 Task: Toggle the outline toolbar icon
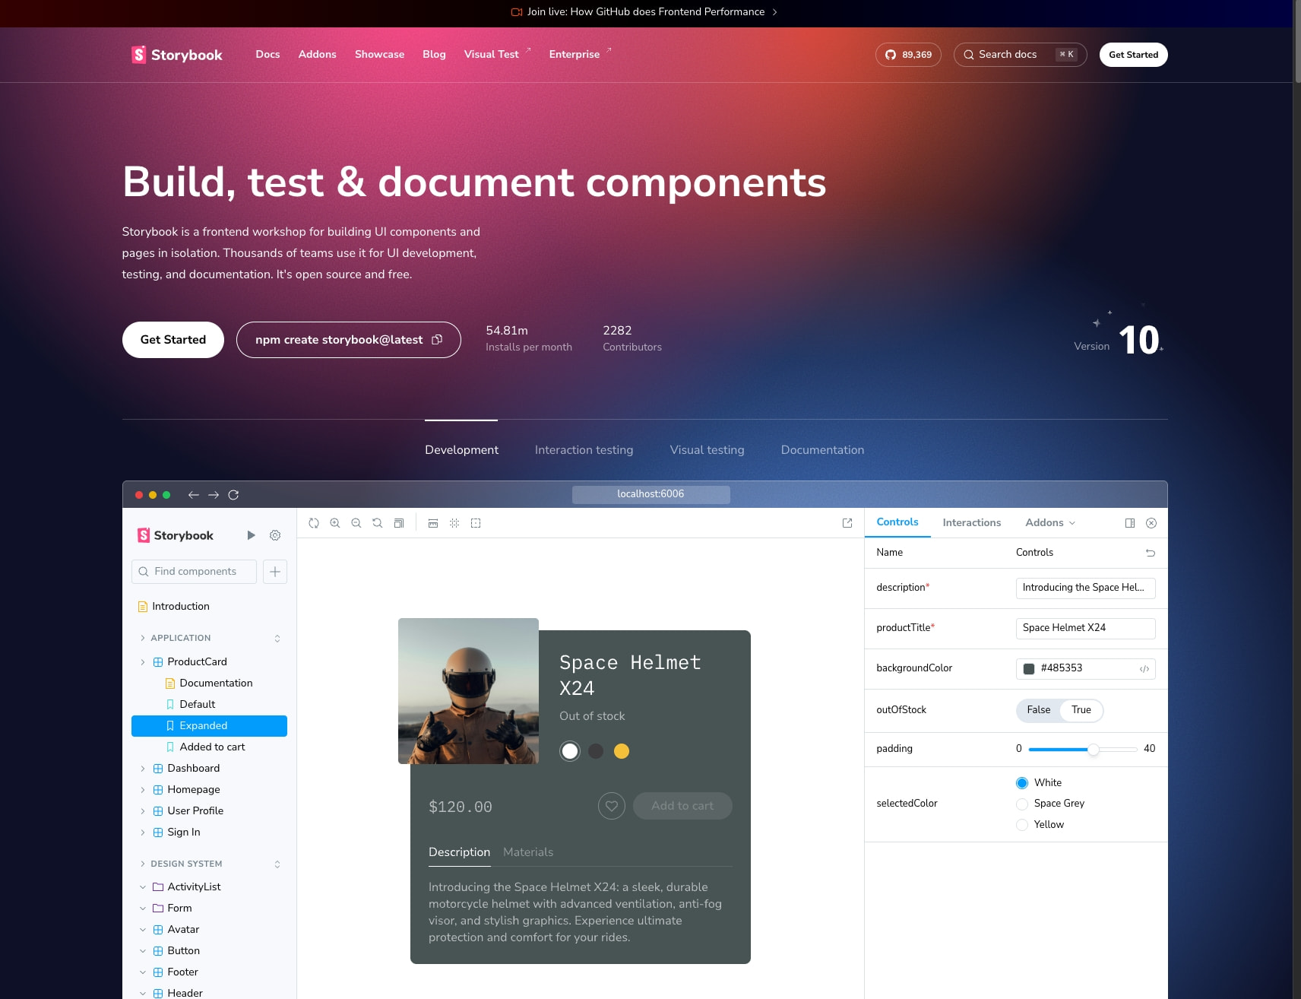tap(476, 523)
